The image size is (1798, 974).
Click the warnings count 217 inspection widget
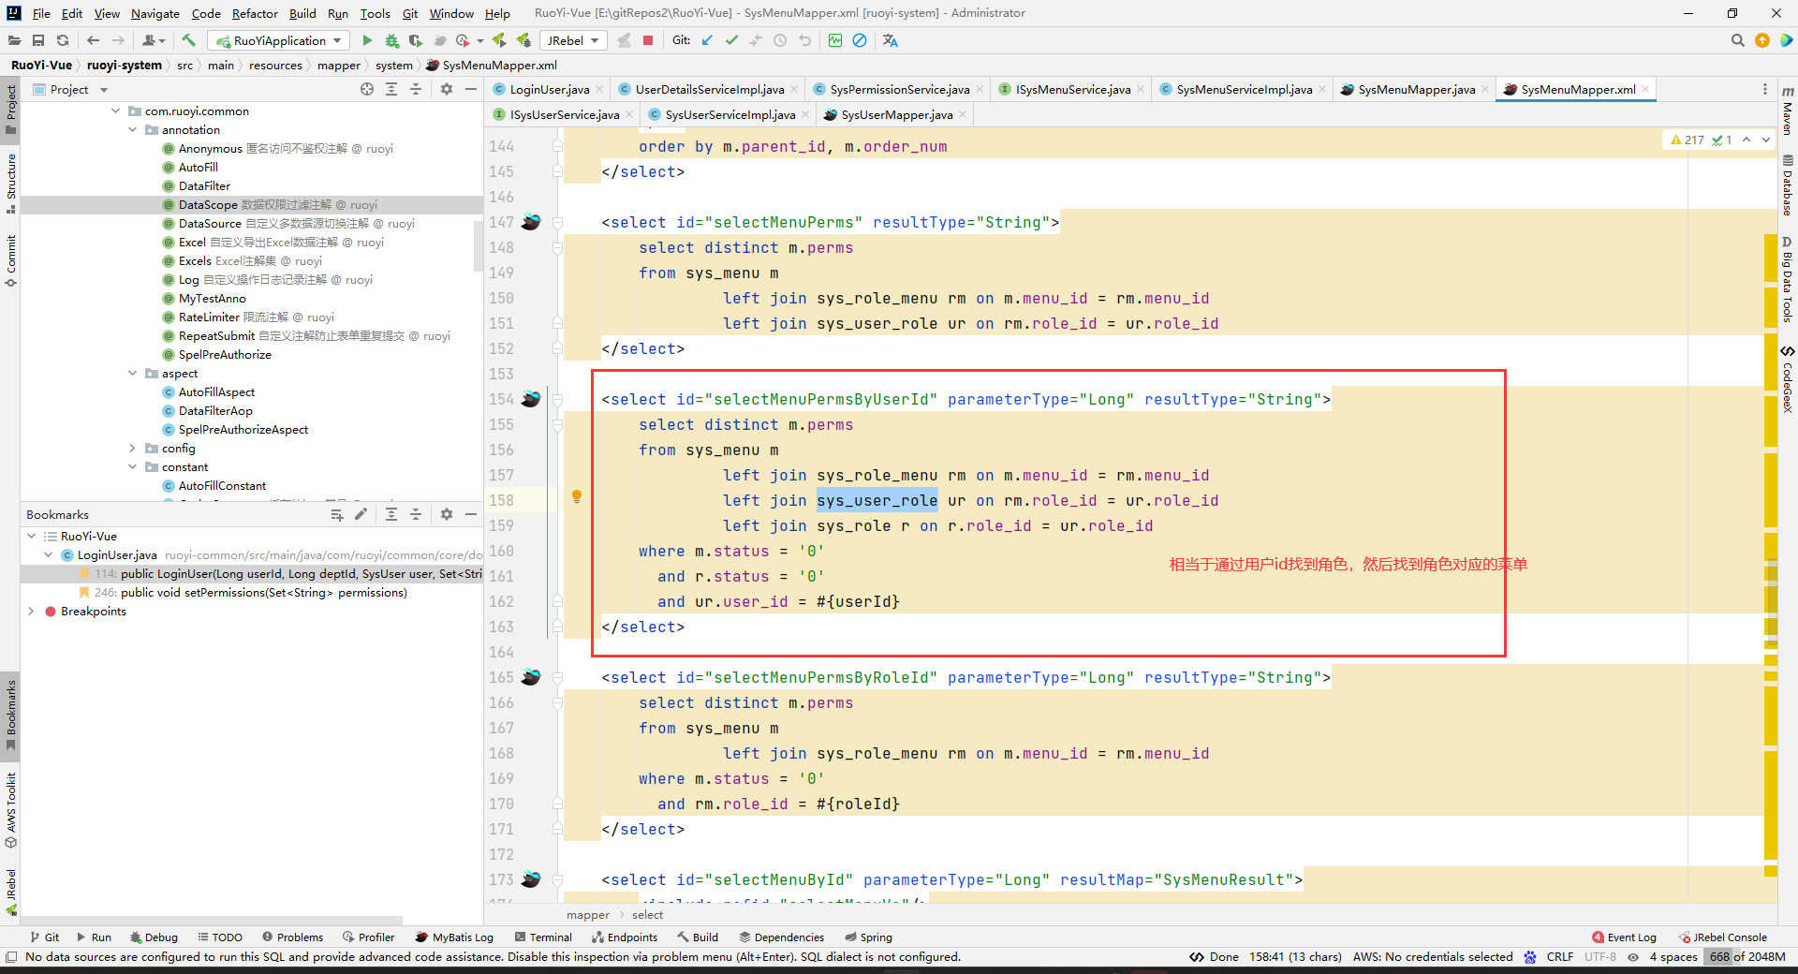1687,140
